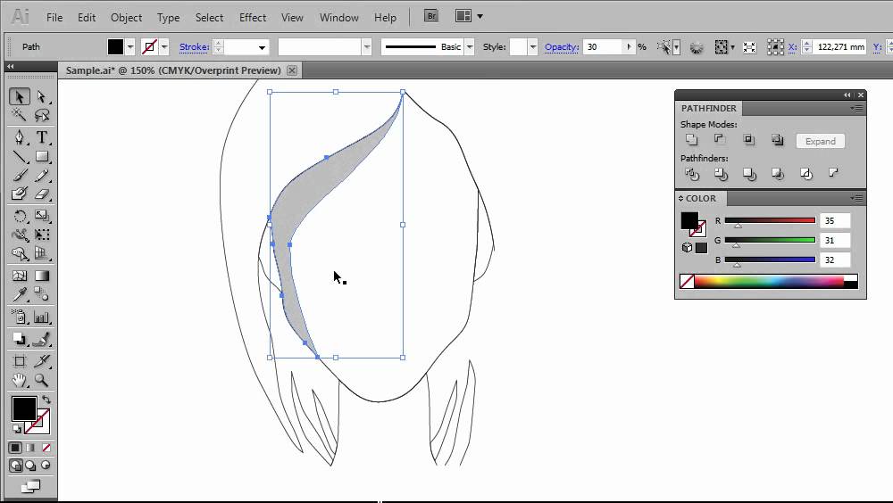893x503 pixels.
Task: Select the Symbol Sprayer tool
Action: click(20, 317)
